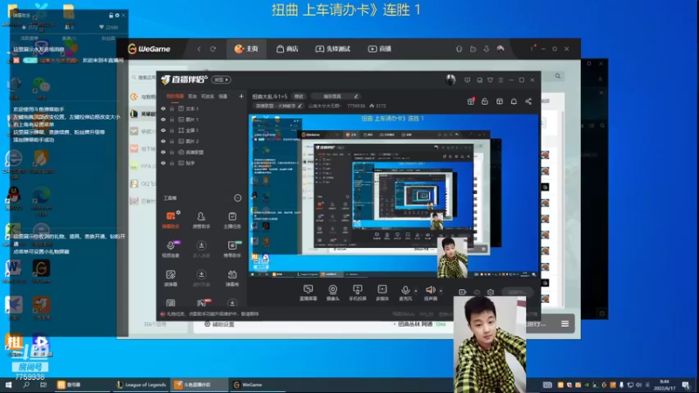The height and width of the screenshot is (393, 699).
Task: Open settings gear near start-stream button
Action: (x=490, y=293)
